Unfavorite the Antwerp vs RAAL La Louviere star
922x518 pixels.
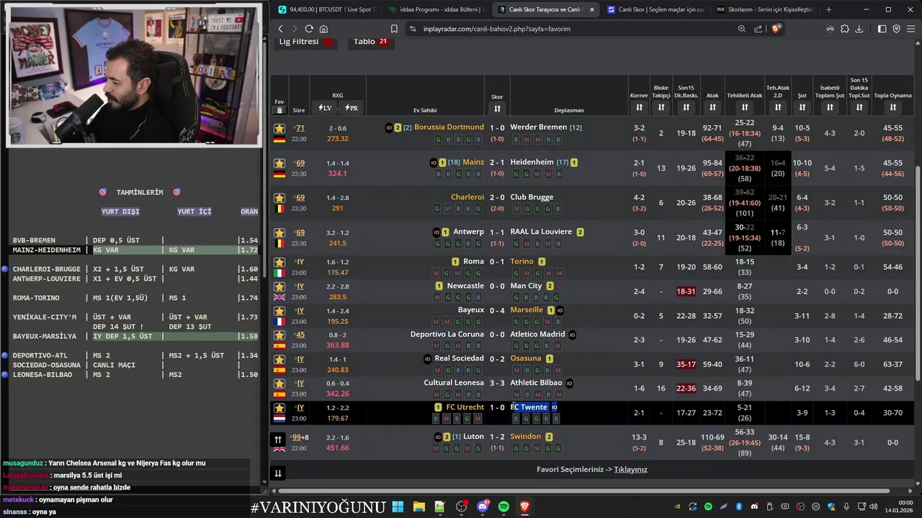coord(279,233)
